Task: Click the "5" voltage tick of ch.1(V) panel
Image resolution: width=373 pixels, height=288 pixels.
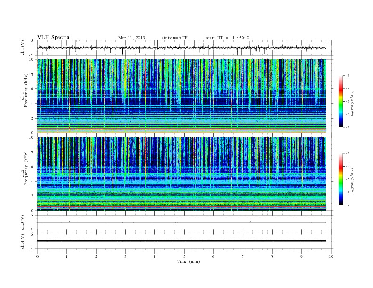Action: coord(32,40)
